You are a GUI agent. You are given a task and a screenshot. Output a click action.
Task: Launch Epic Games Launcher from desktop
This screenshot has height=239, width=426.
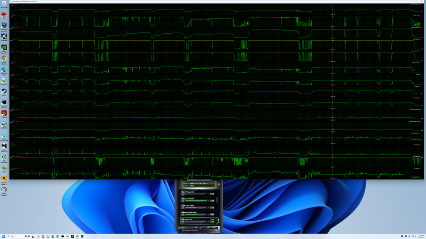pyautogui.click(x=4, y=26)
